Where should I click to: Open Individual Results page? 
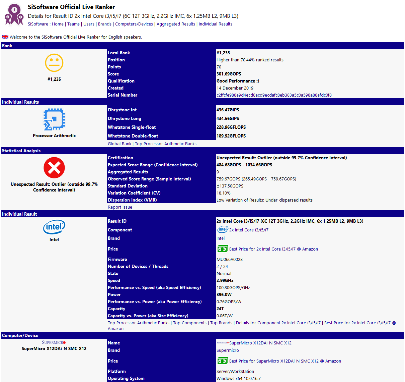tap(216, 24)
